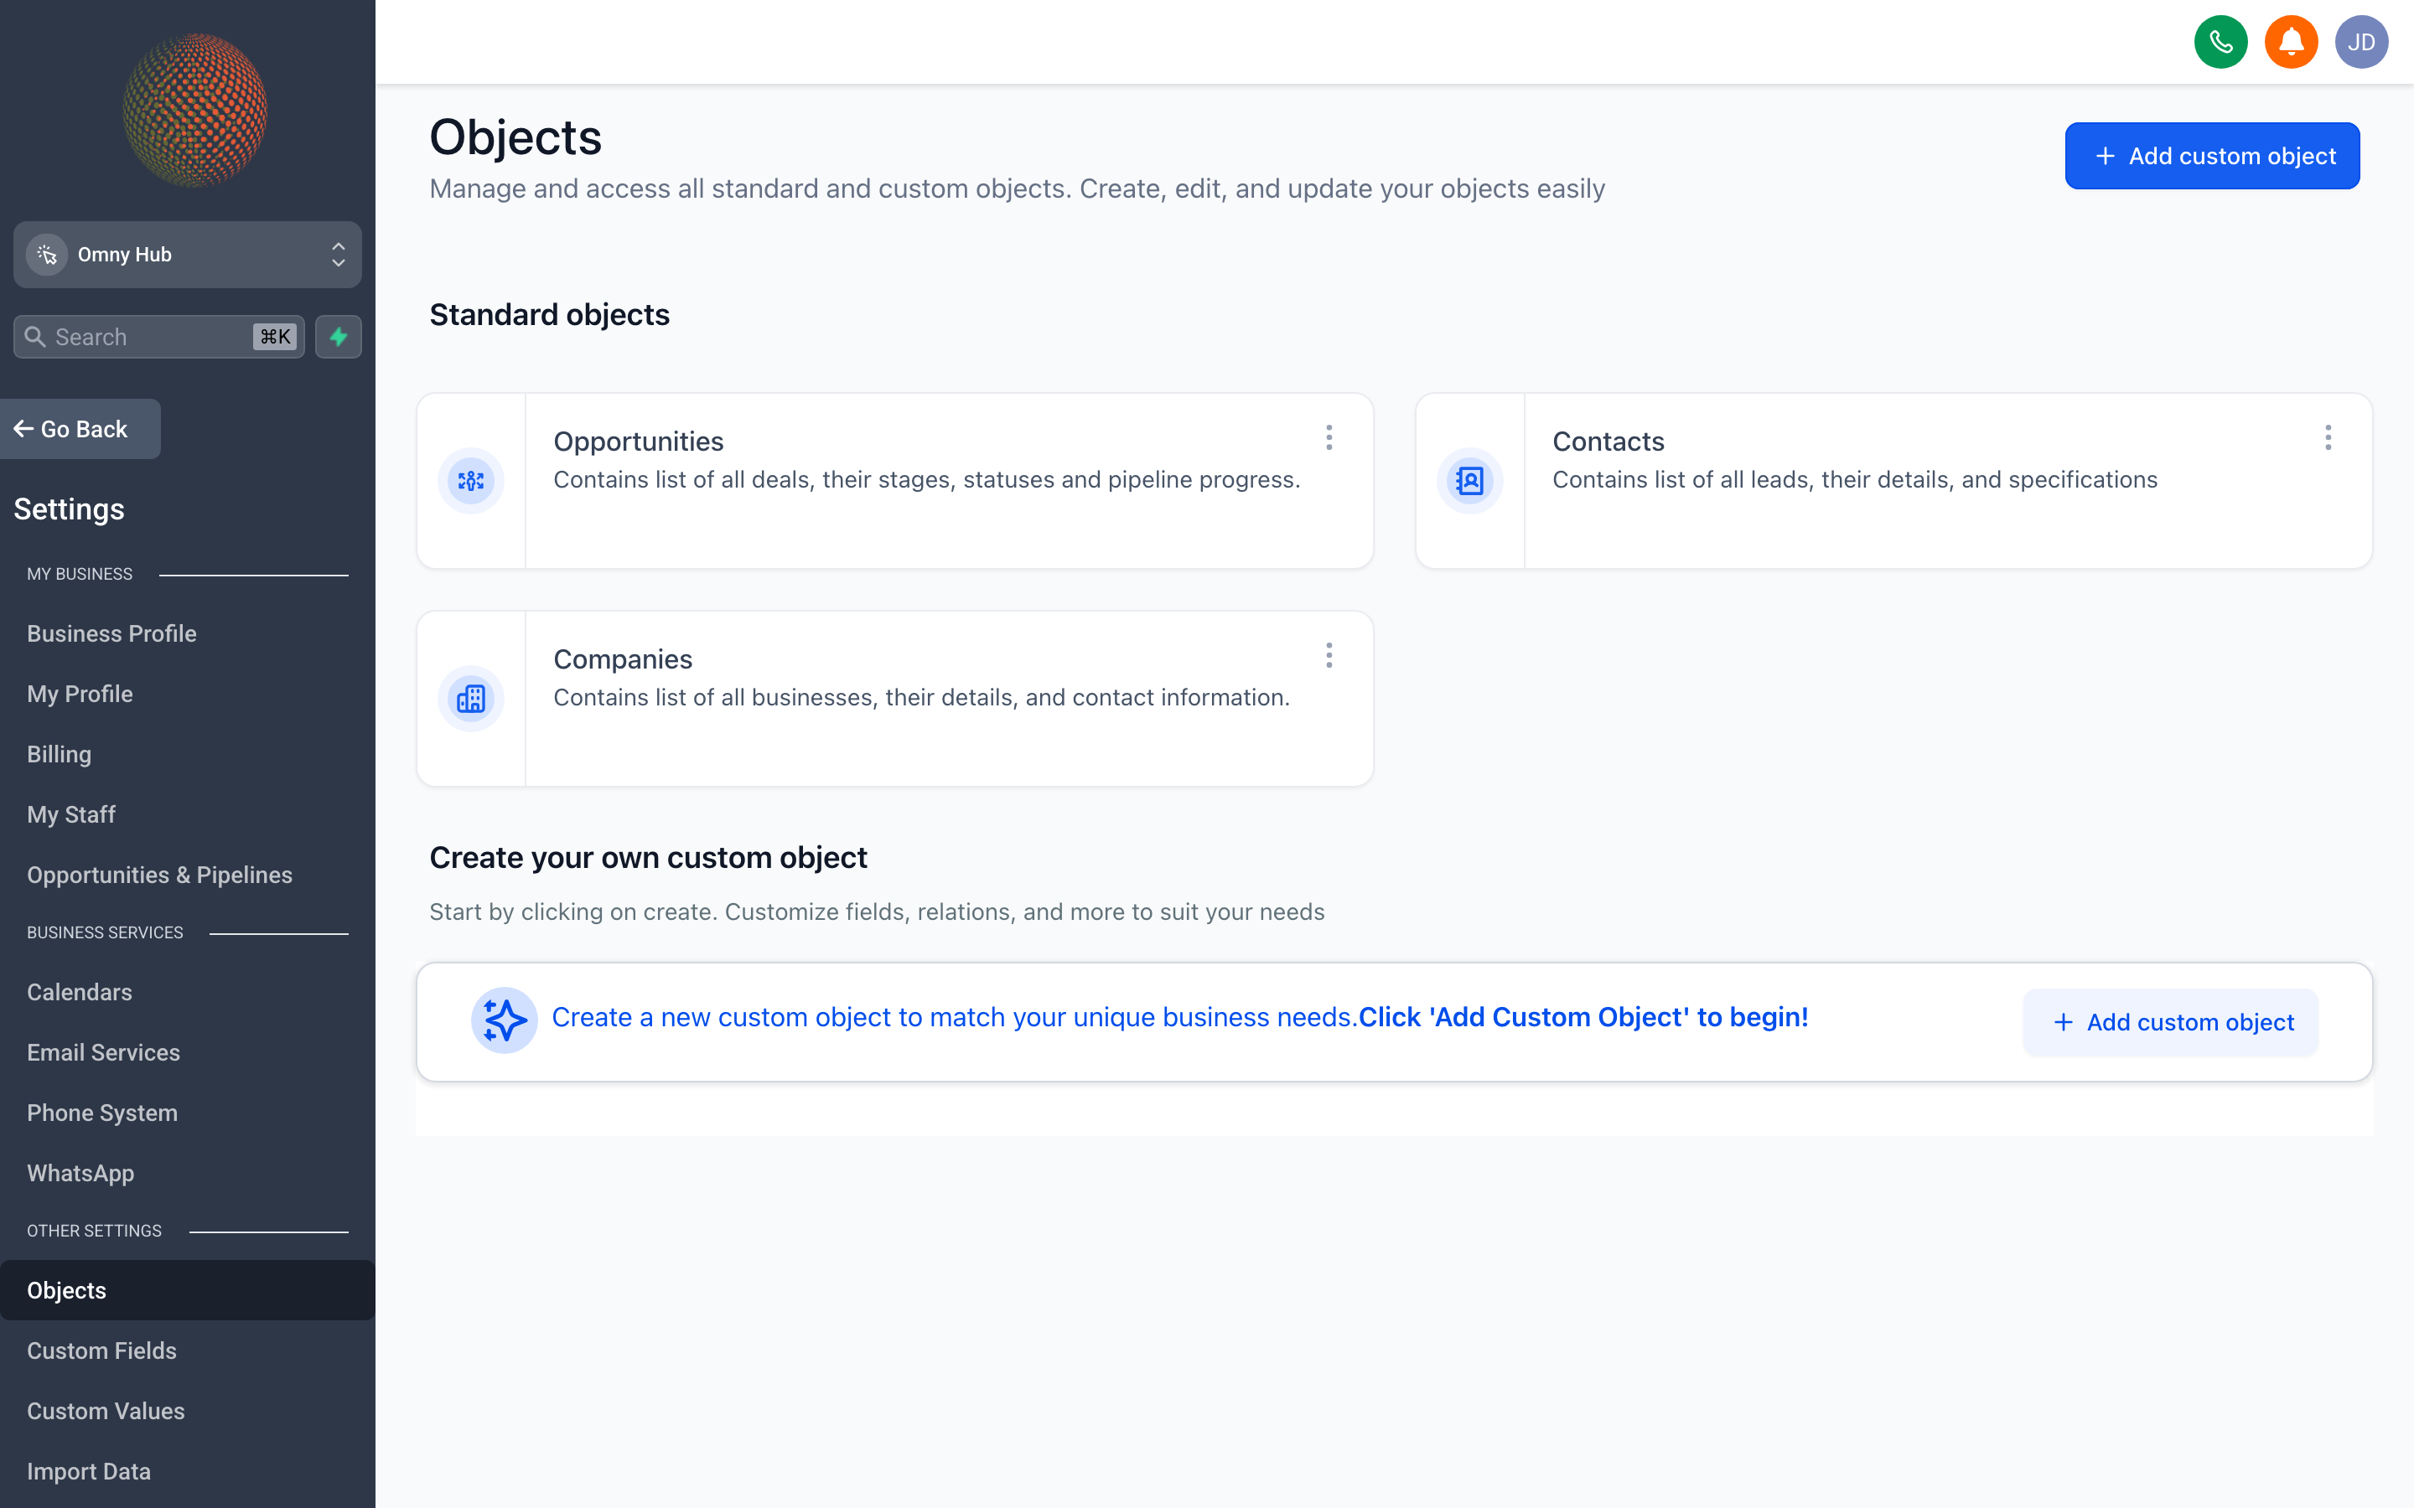This screenshot has width=2414, height=1508.
Task: Click 'Create your own custom object' heading
Action: (x=649, y=858)
